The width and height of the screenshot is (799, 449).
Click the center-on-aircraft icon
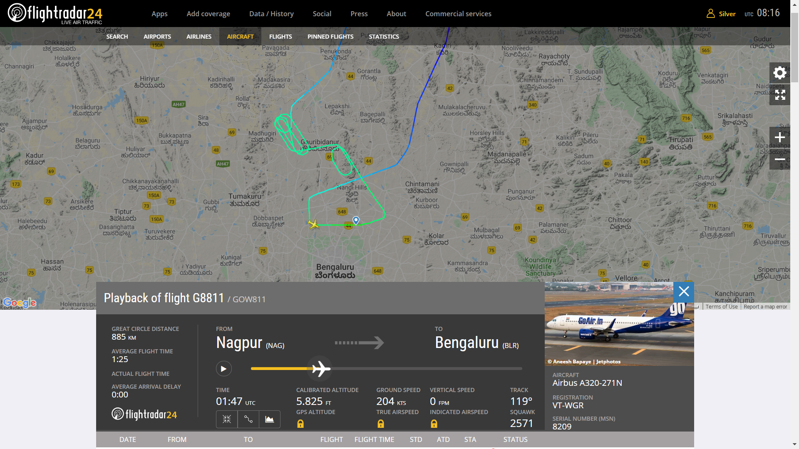click(227, 419)
